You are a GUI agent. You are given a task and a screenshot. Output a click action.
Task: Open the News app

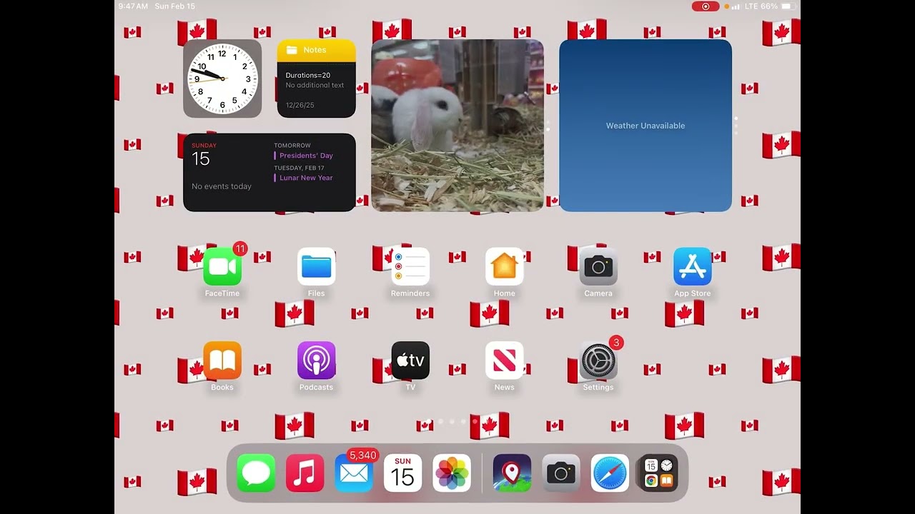coord(504,361)
